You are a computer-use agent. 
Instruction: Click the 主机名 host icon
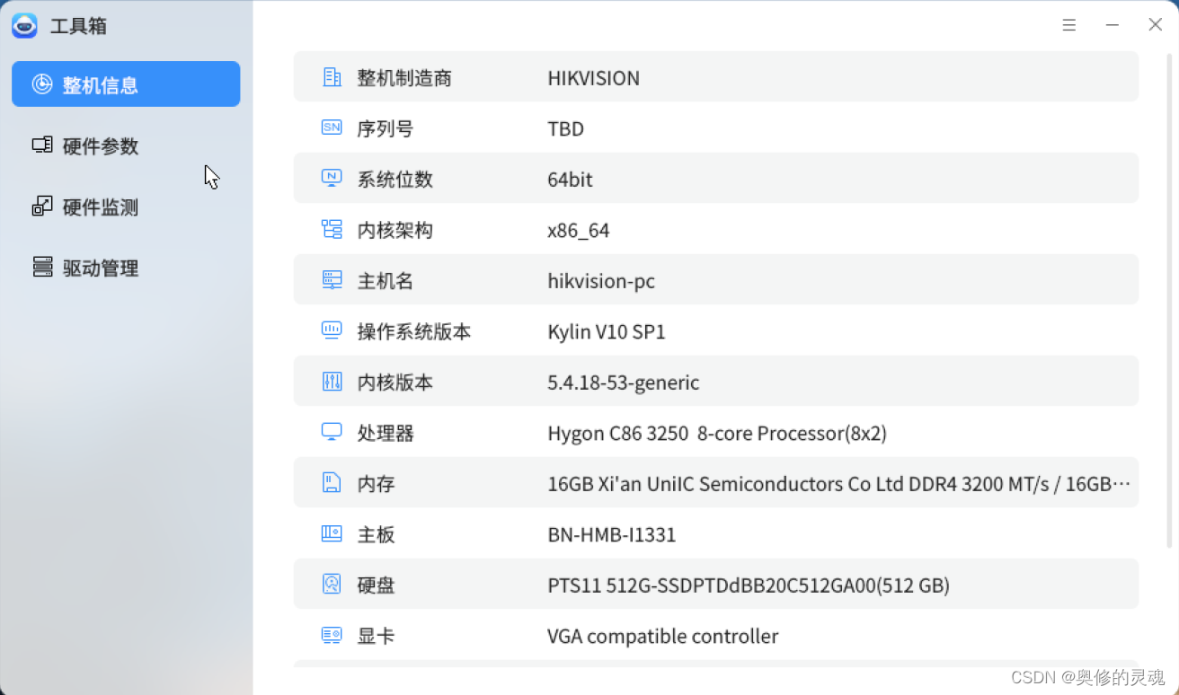coord(332,280)
